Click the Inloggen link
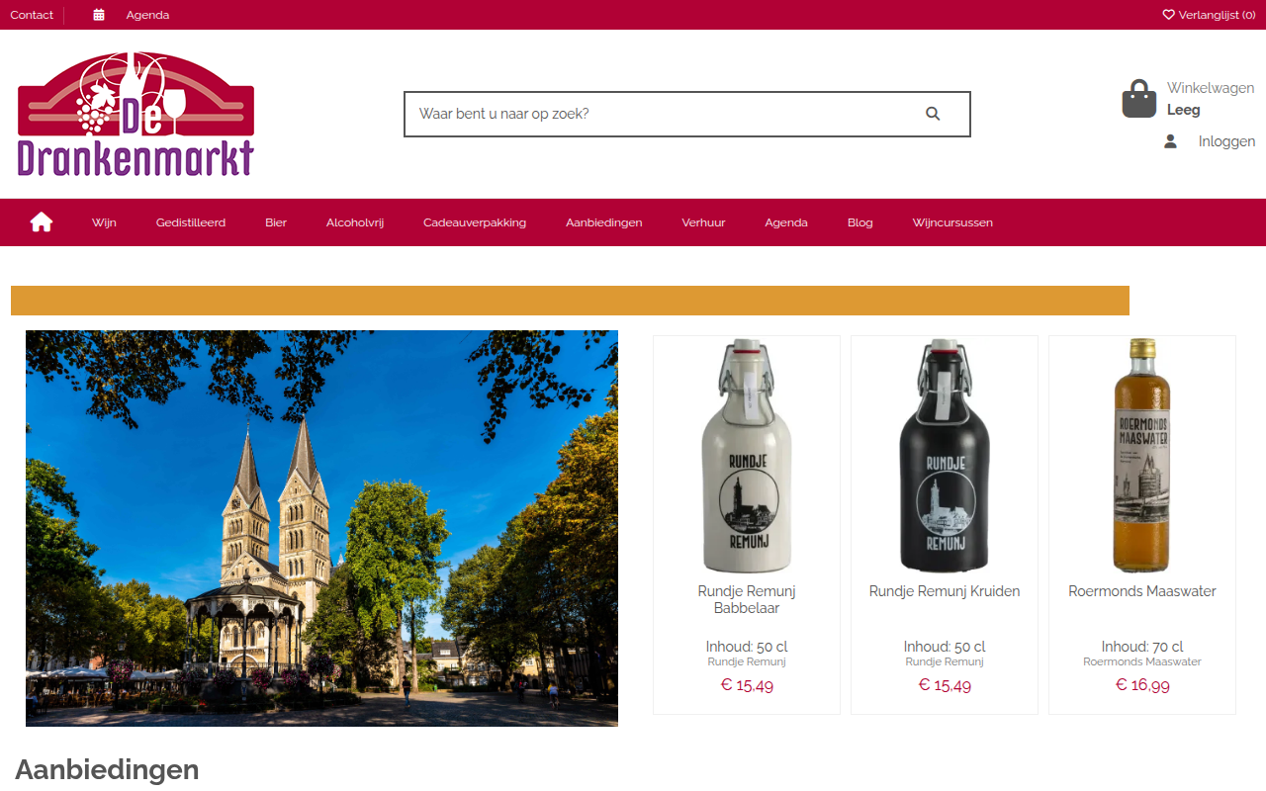 pos(1226,141)
